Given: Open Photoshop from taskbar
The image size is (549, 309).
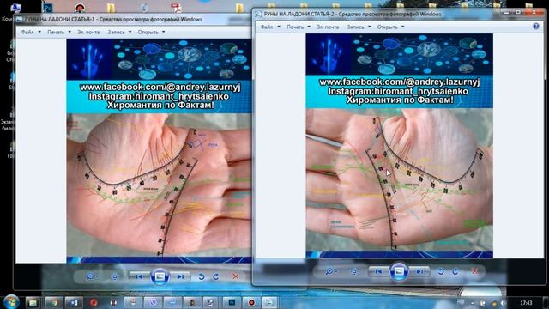Looking at the screenshot, I should tap(232, 302).
